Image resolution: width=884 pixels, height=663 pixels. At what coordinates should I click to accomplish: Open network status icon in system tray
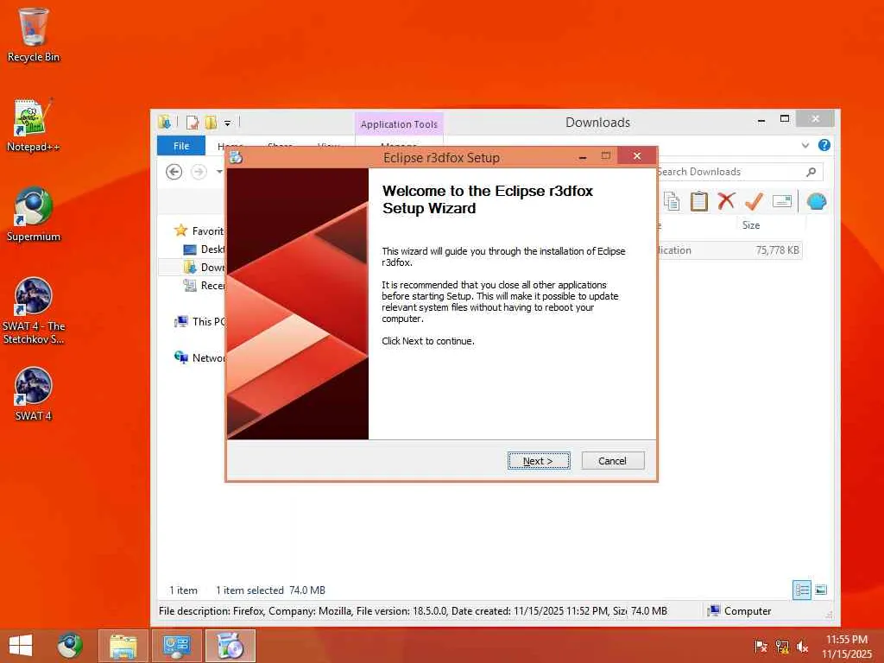781,646
